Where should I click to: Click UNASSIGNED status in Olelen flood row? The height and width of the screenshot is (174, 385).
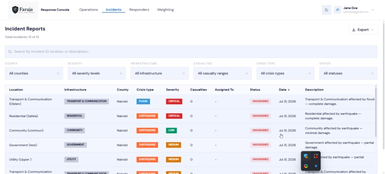tap(260, 101)
